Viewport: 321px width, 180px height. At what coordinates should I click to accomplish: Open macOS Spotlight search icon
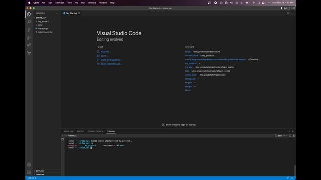(x=259, y=3)
